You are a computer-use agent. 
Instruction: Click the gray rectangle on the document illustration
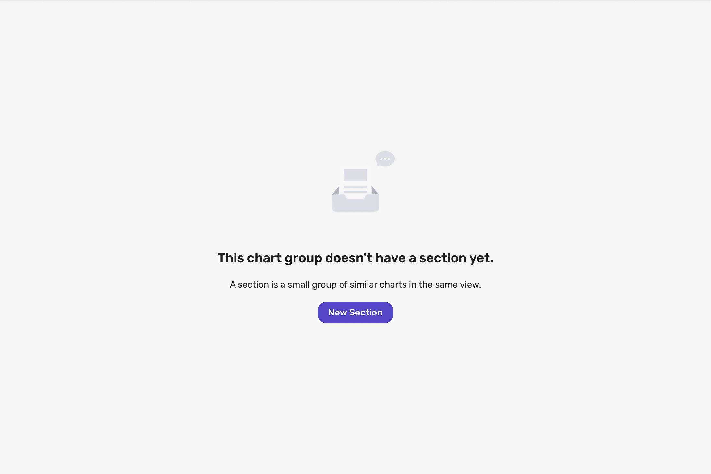coord(355,175)
